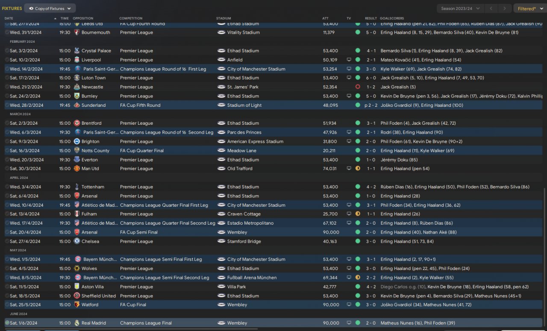The image size is (547, 331).
Task: Click the Luton Town club badge
Action: point(77,78)
